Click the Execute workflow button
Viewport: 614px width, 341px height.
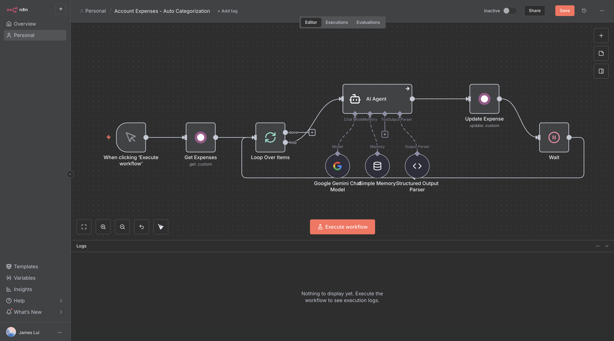coord(342,227)
